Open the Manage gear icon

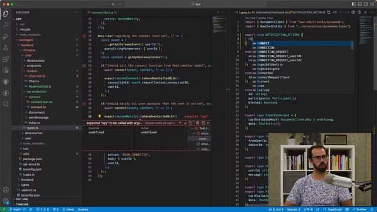pyautogui.click(x=5, y=201)
